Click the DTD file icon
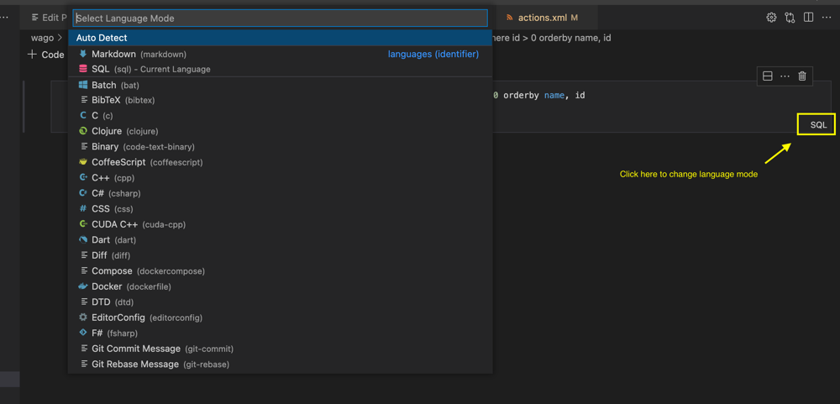Viewport: 840px width, 404px height. (83, 302)
